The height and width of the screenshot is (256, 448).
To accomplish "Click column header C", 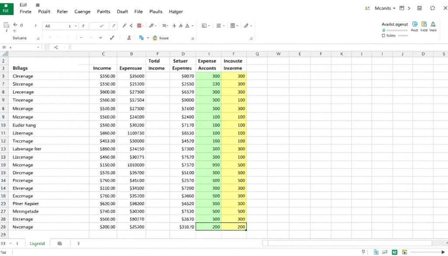I will [103, 54].
